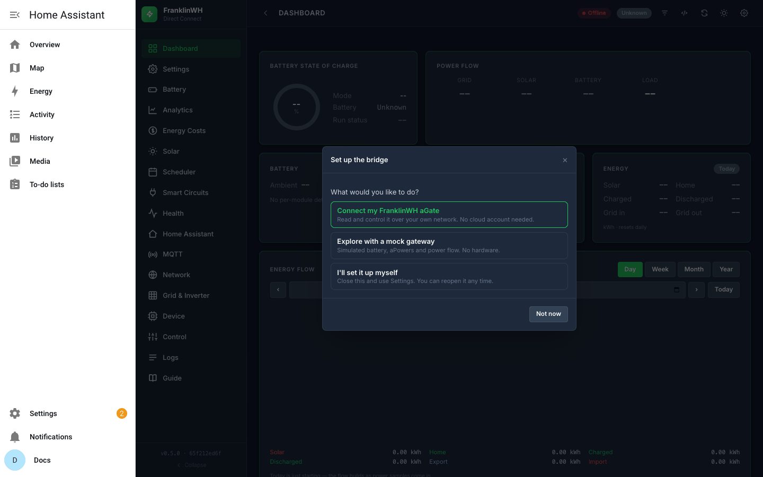Choose Connect my FranklinWH aGate option
The width and height of the screenshot is (763, 477).
(449, 215)
